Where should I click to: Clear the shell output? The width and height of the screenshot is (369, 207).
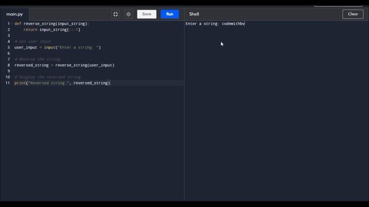353,14
